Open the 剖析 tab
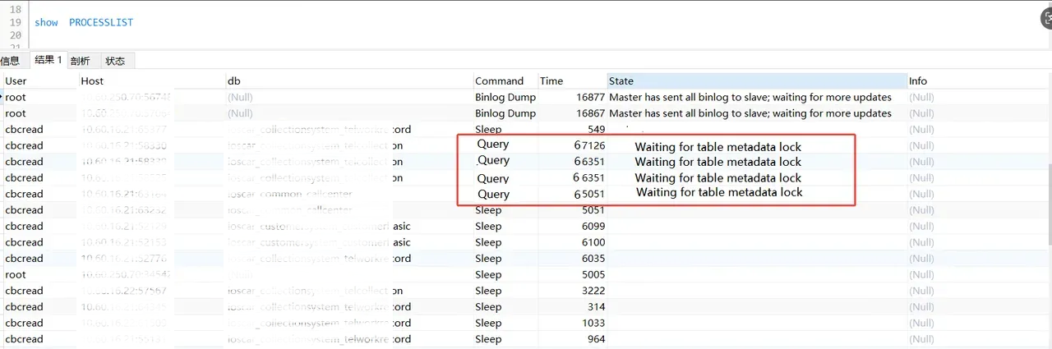Viewport: 1052px width, 349px height. [x=81, y=61]
